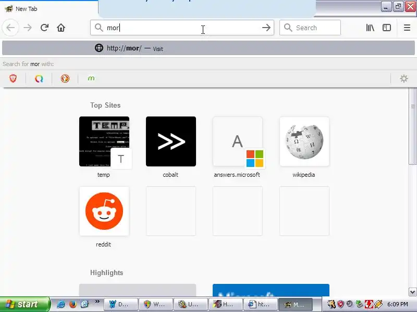Click the first tray icon near clock
Screen dimensions: 417x312
[x=332, y=304]
